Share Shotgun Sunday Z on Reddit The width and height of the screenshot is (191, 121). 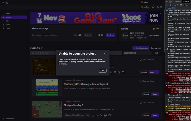coord(97,115)
